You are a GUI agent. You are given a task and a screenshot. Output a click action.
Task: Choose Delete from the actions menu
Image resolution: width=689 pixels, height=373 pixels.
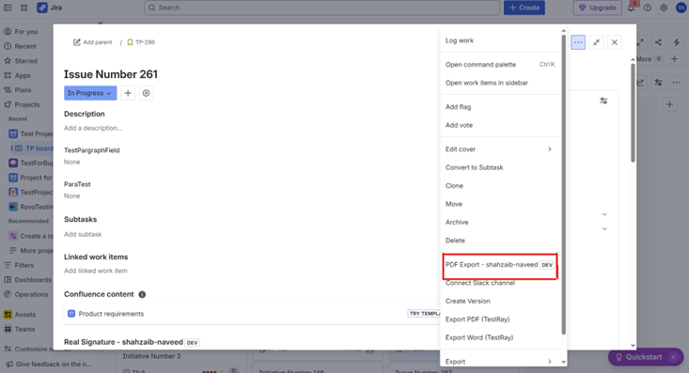tap(500, 241)
